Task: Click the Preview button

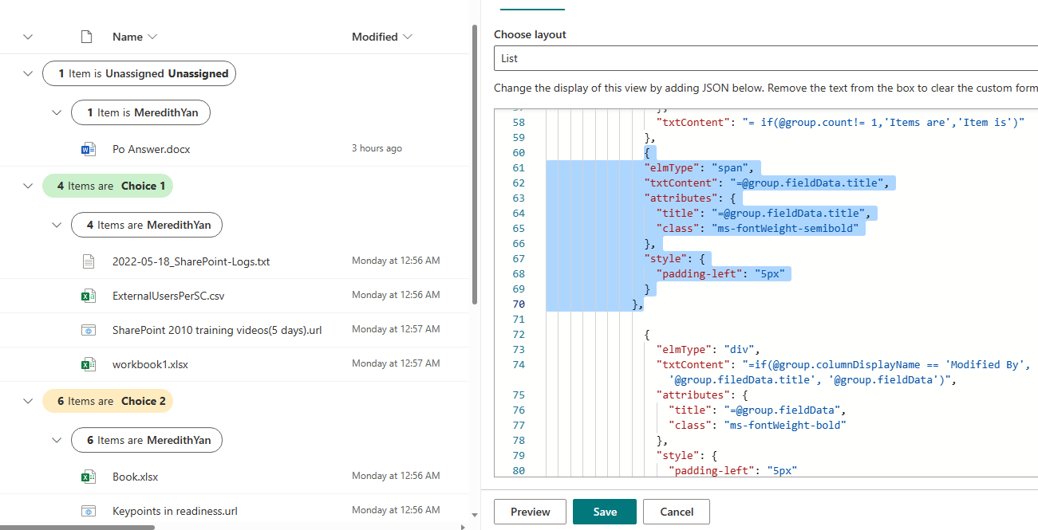Action: pos(530,512)
